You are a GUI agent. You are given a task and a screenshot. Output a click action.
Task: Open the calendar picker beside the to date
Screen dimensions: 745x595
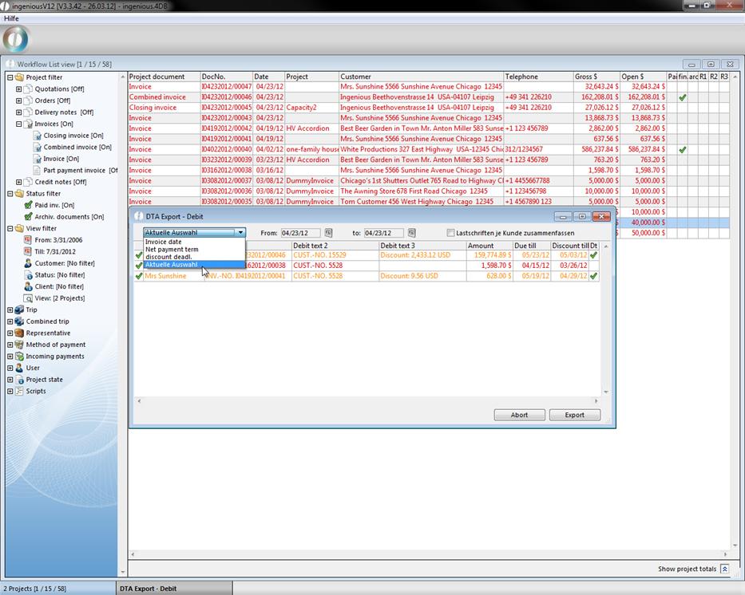pyautogui.click(x=411, y=233)
